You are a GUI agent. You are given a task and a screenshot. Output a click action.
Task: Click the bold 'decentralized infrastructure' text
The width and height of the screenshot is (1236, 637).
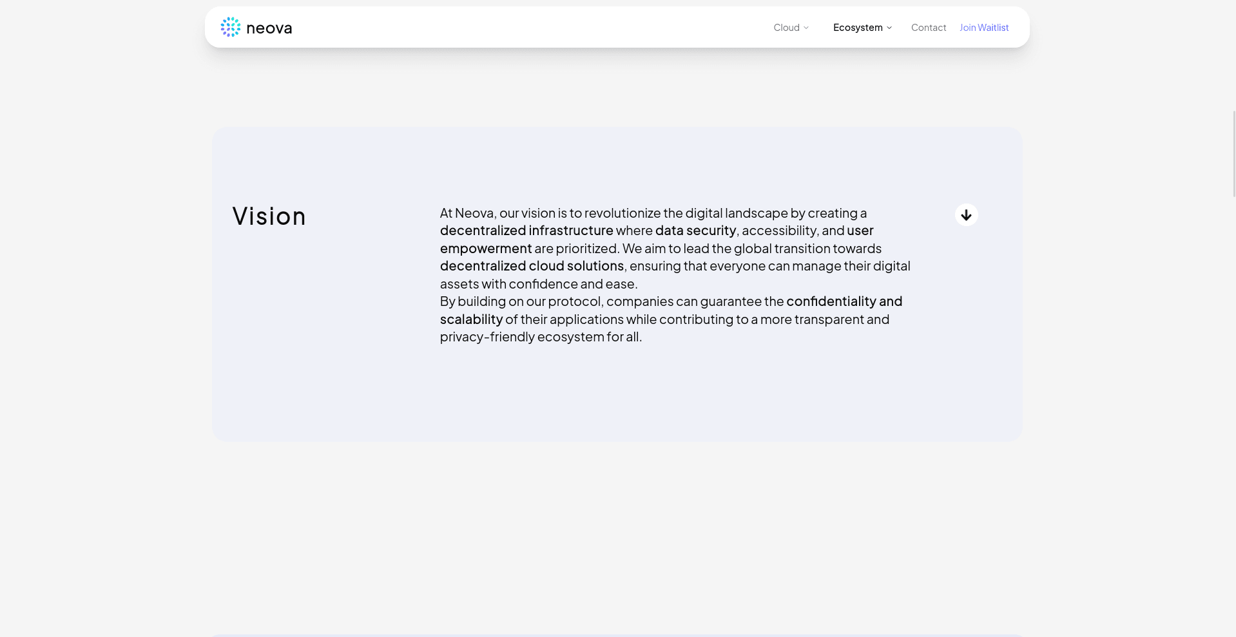tap(526, 231)
